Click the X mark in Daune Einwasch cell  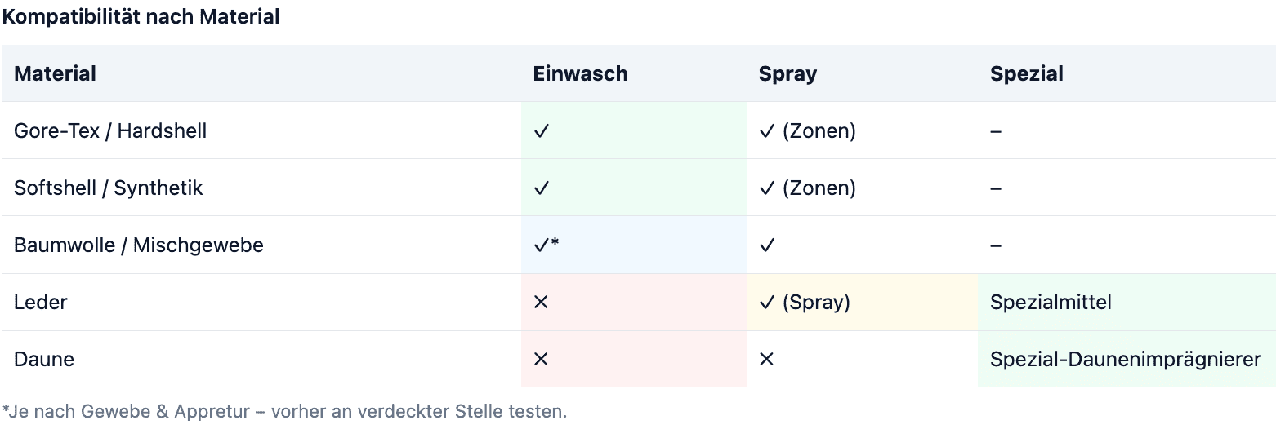pos(540,359)
